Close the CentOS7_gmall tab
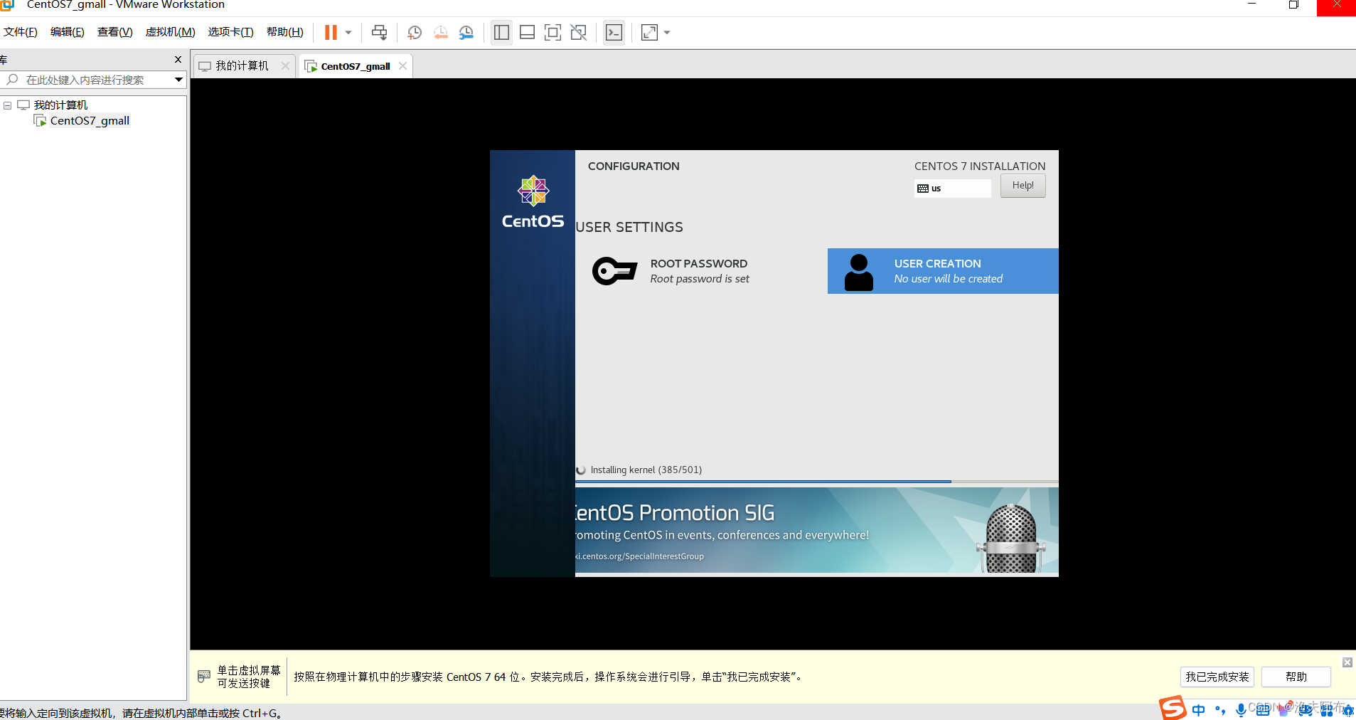 [x=402, y=66]
